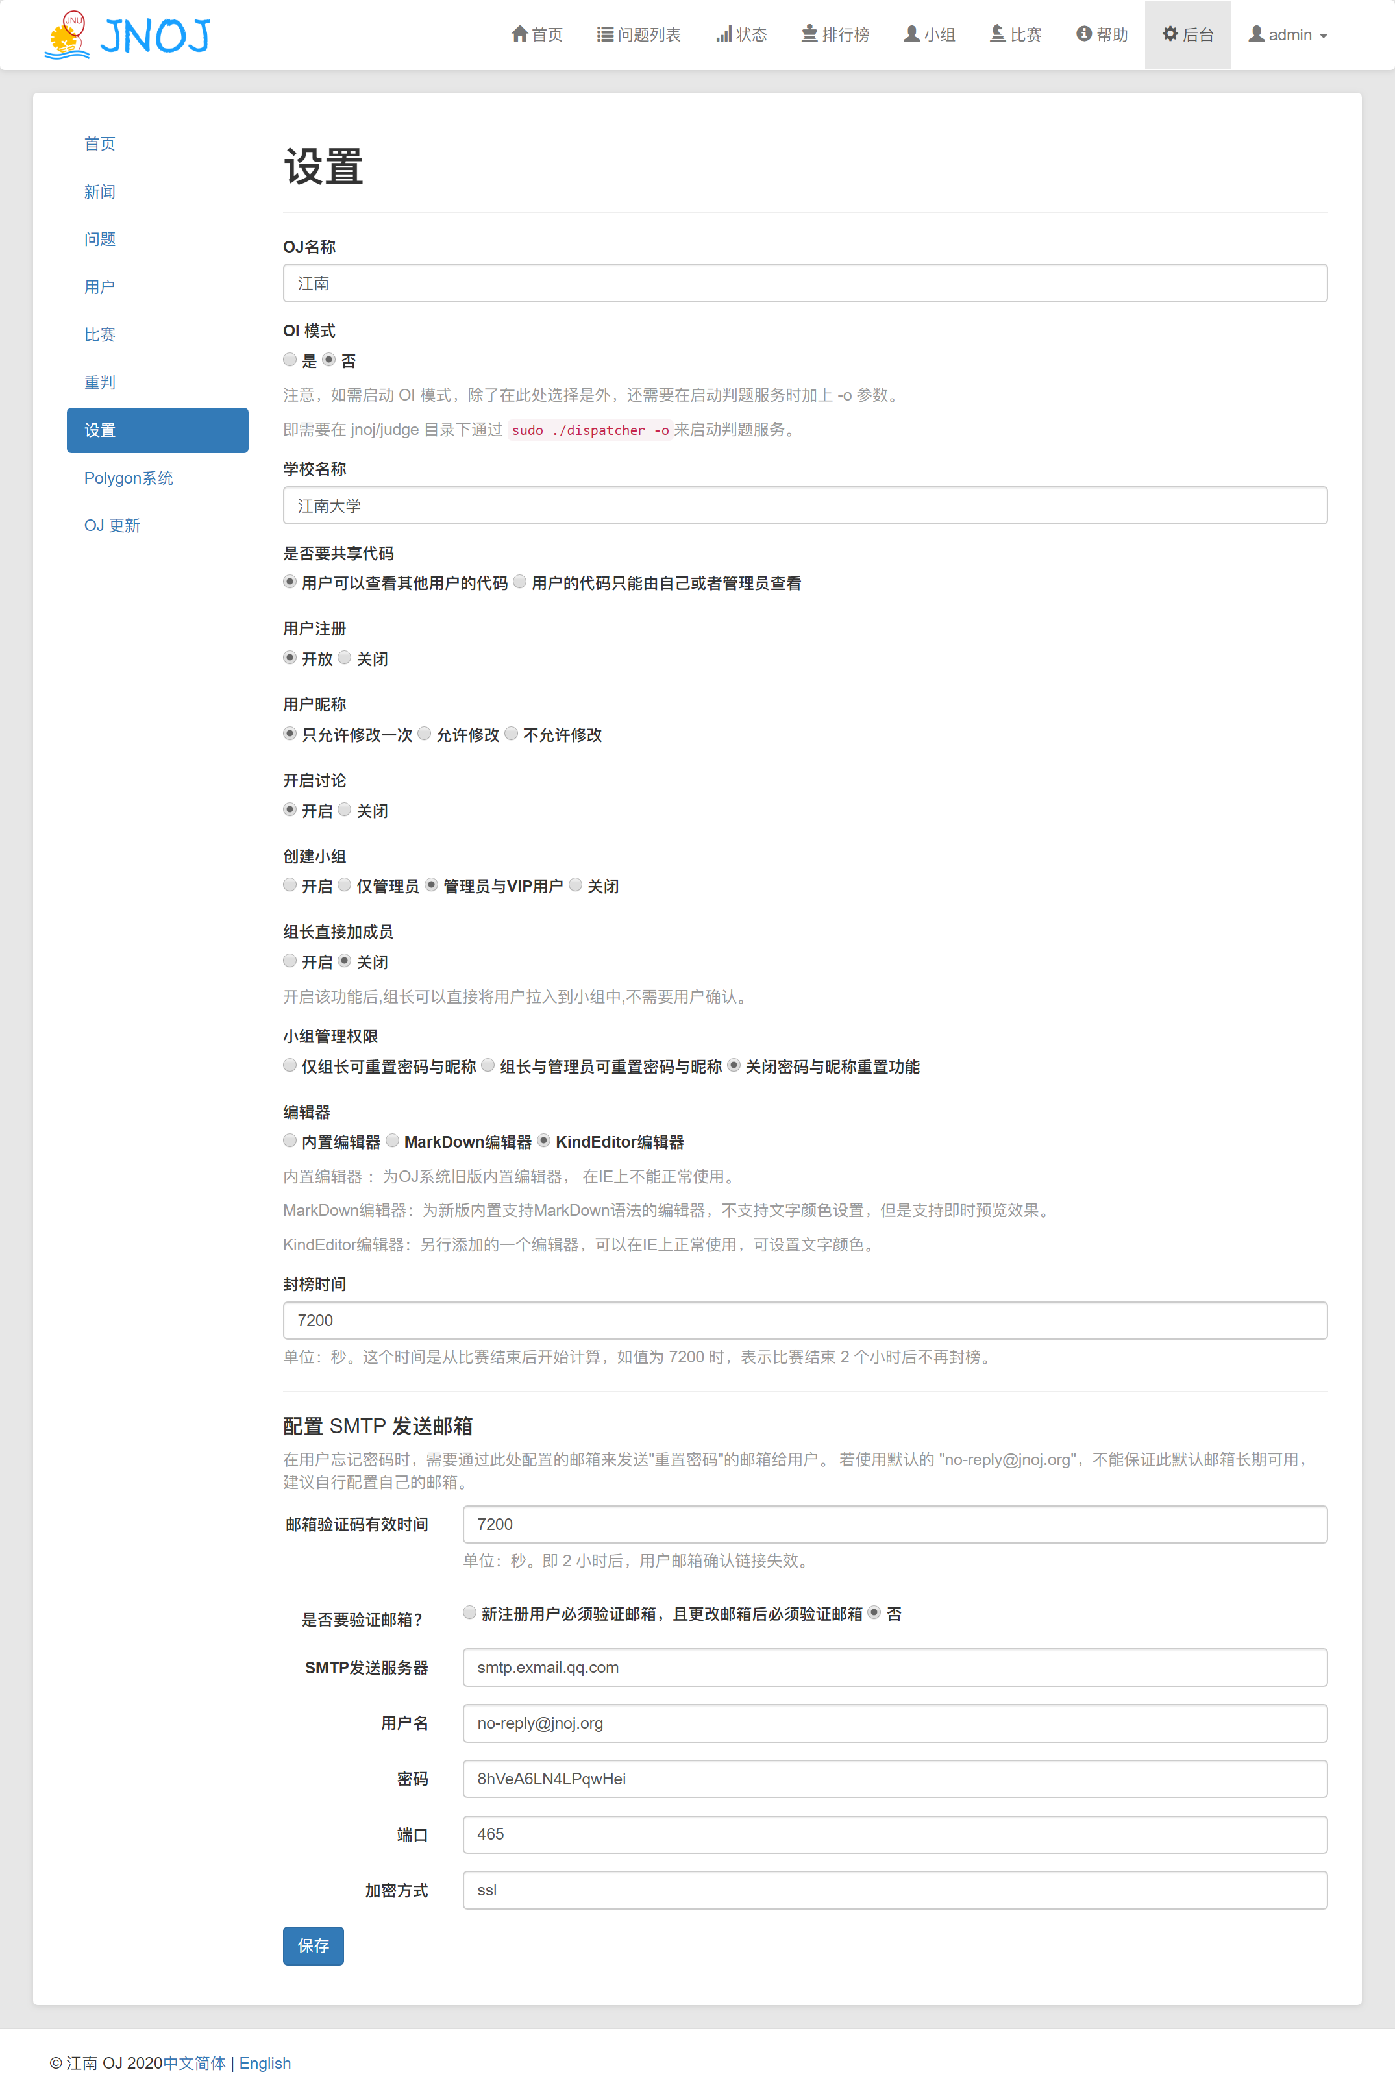
Task: Click the JNOJ logo
Action: (127, 34)
